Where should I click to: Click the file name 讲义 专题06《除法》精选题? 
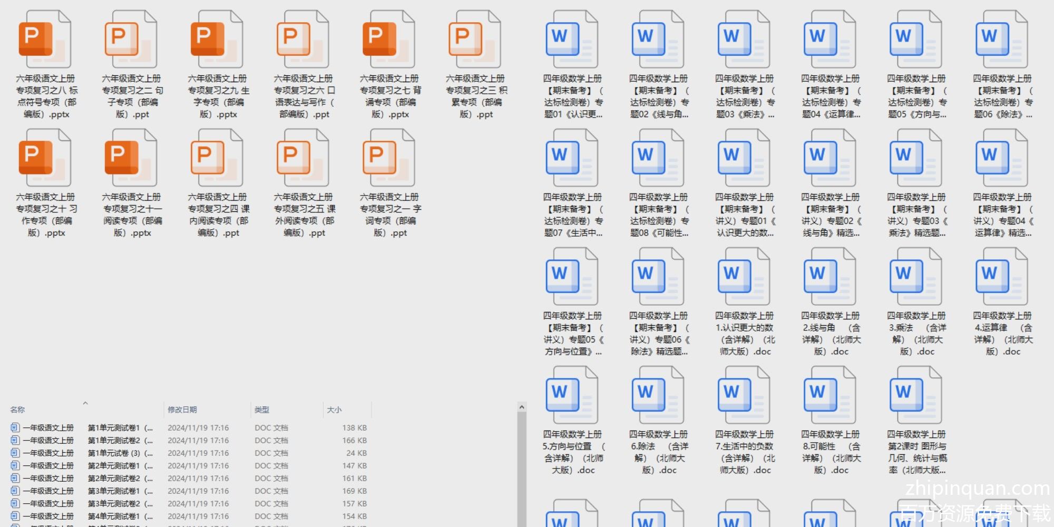coord(659,334)
